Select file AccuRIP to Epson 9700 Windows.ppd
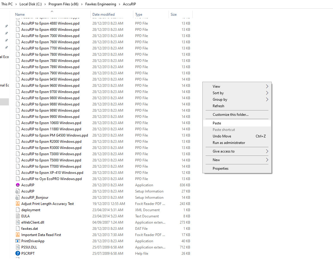Image resolution: width=333 pixels, height=263 pixels. tap(50, 92)
